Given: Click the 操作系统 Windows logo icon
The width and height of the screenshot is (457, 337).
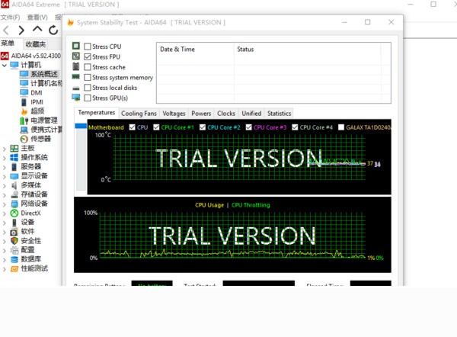Looking at the screenshot, I should 14,158.
